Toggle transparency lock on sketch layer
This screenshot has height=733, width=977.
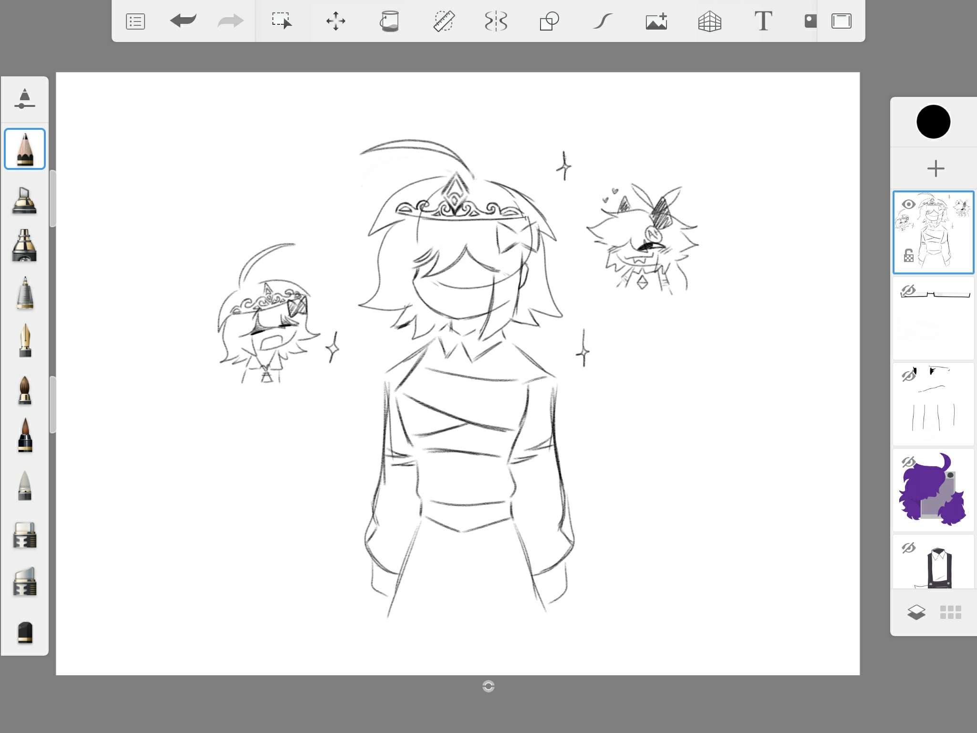(908, 256)
